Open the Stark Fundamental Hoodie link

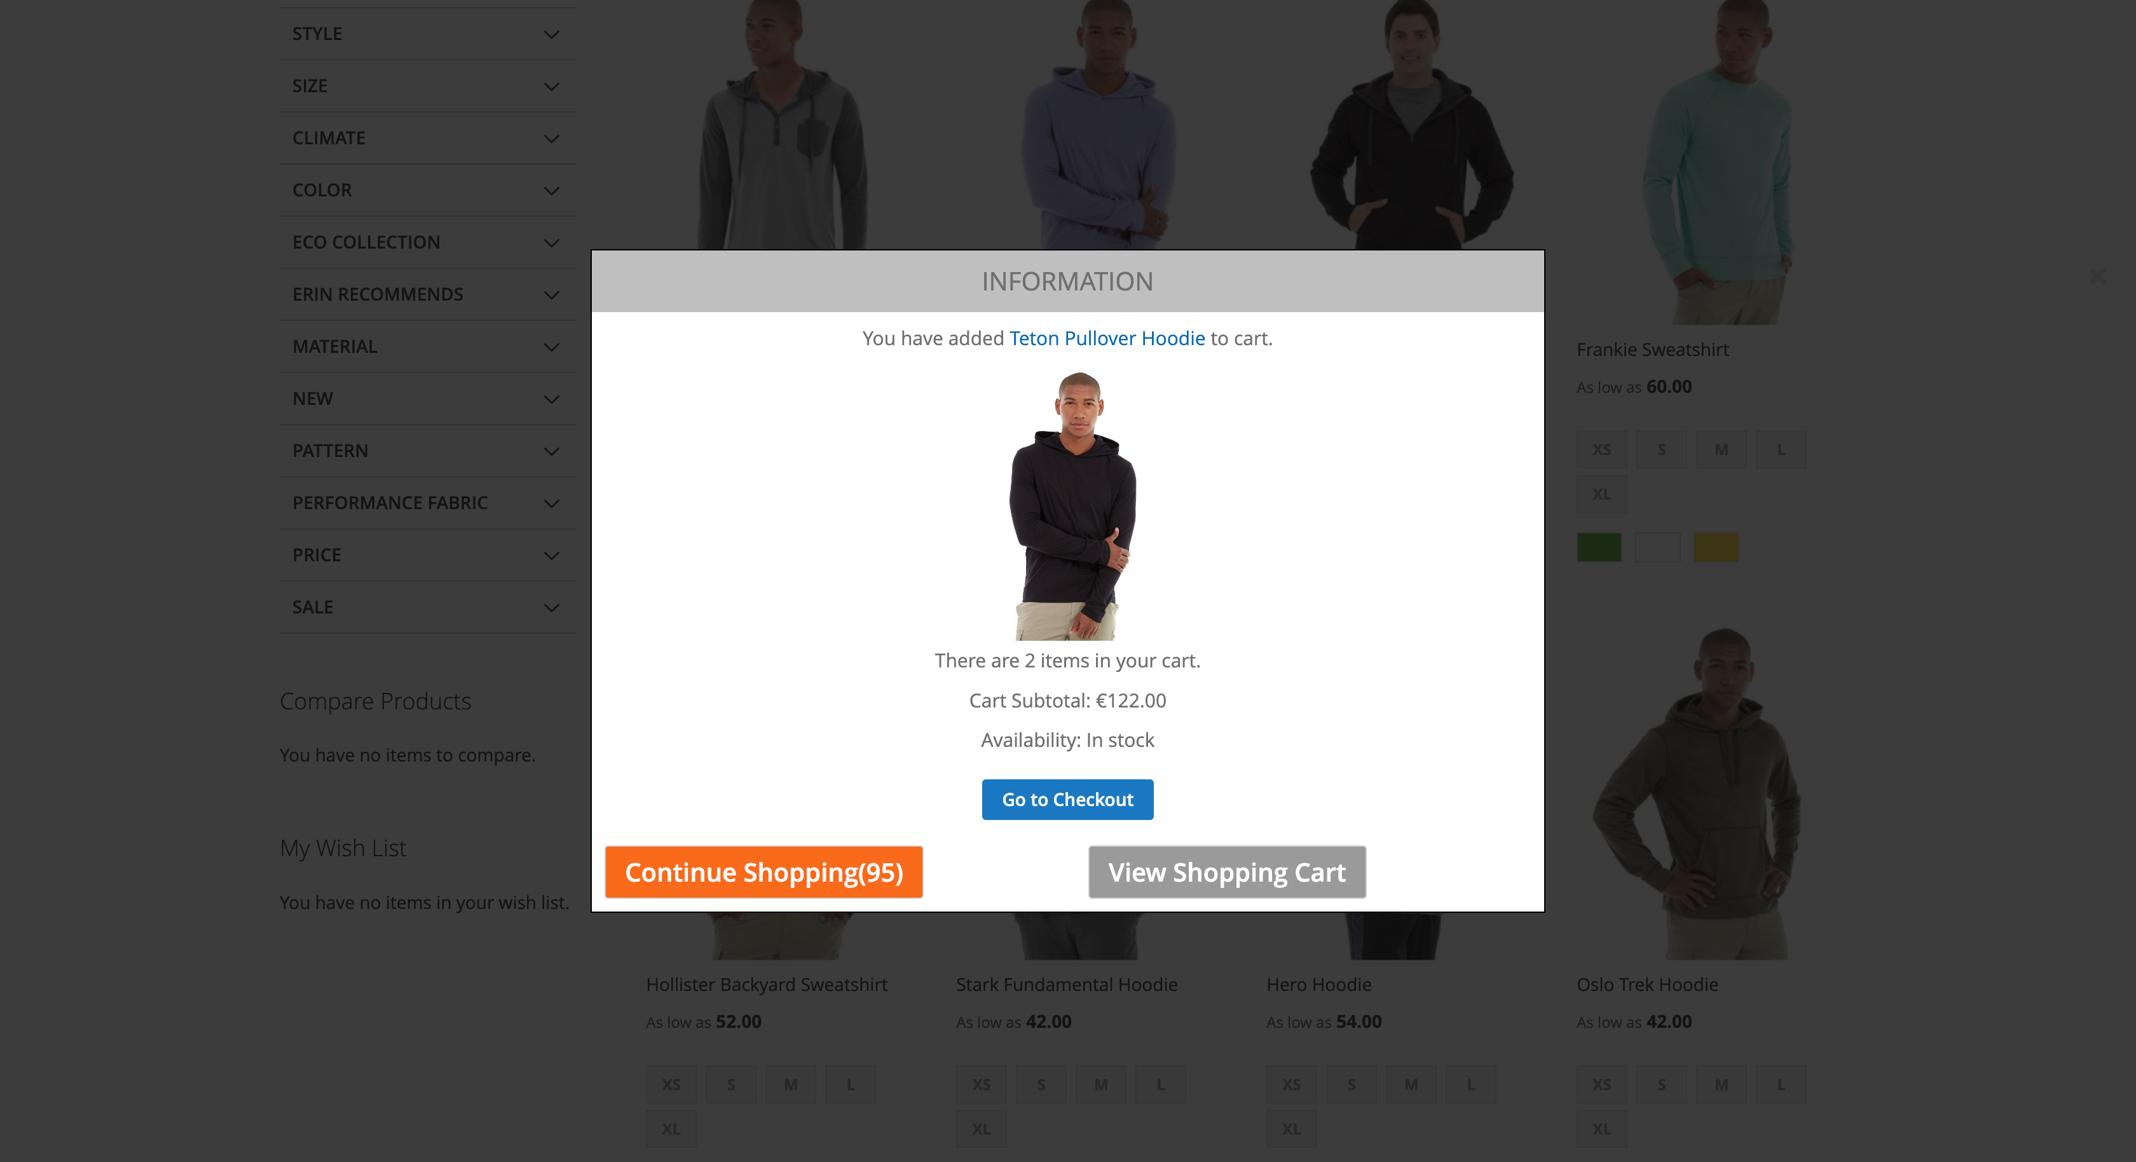coord(1066,985)
